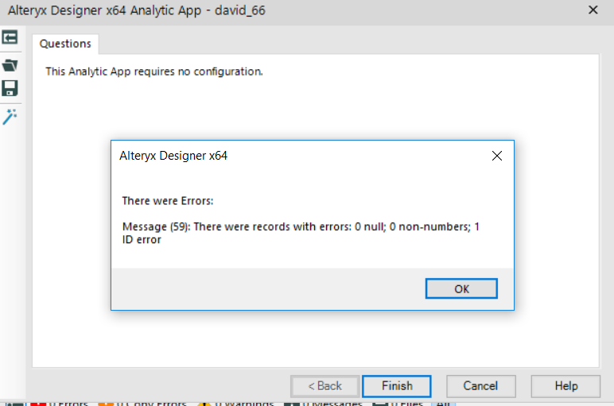Image resolution: width=614 pixels, height=406 pixels.
Task: Cancel the Analytic App wizard
Action: [x=480, y=386]
